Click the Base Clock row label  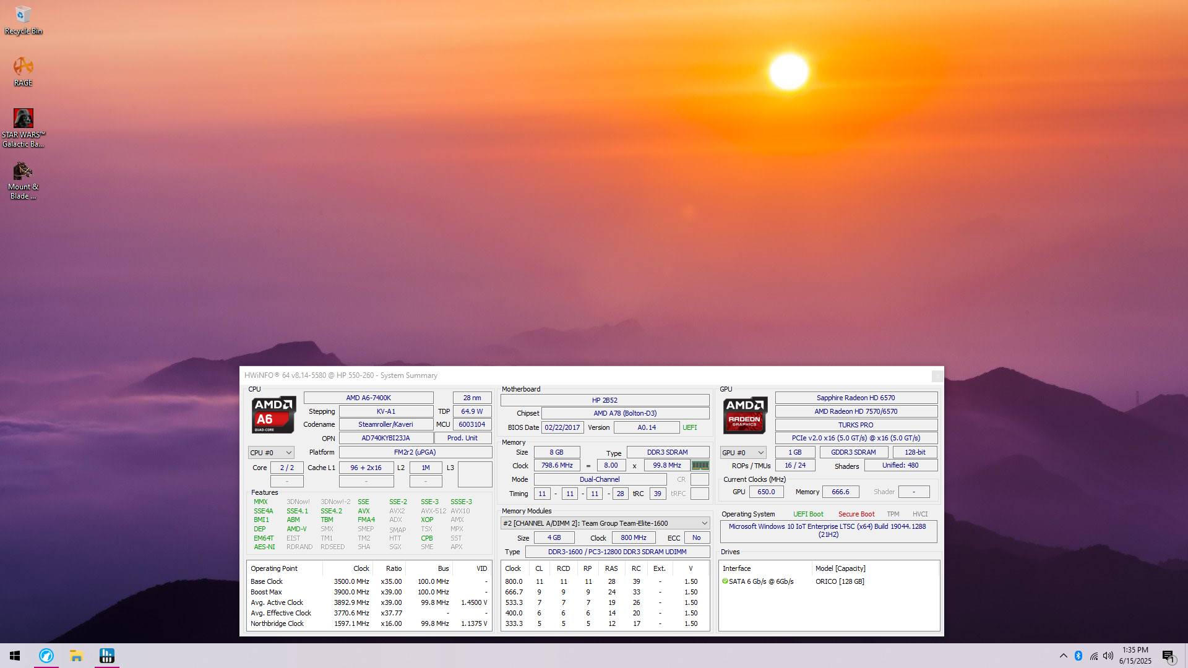click(267, 581)
